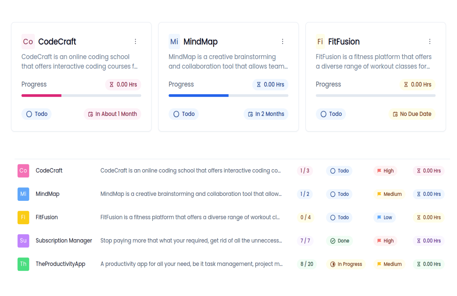Click the Mi icon on MindMap card

174,41
